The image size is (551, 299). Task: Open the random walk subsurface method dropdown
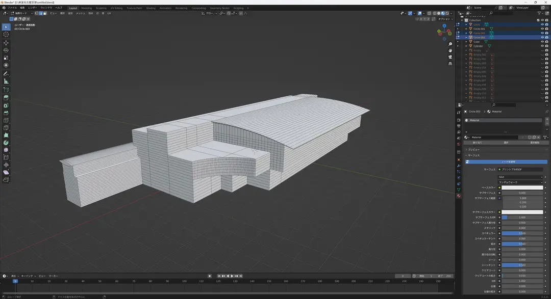pyautogui.click(x=520, y=182)
